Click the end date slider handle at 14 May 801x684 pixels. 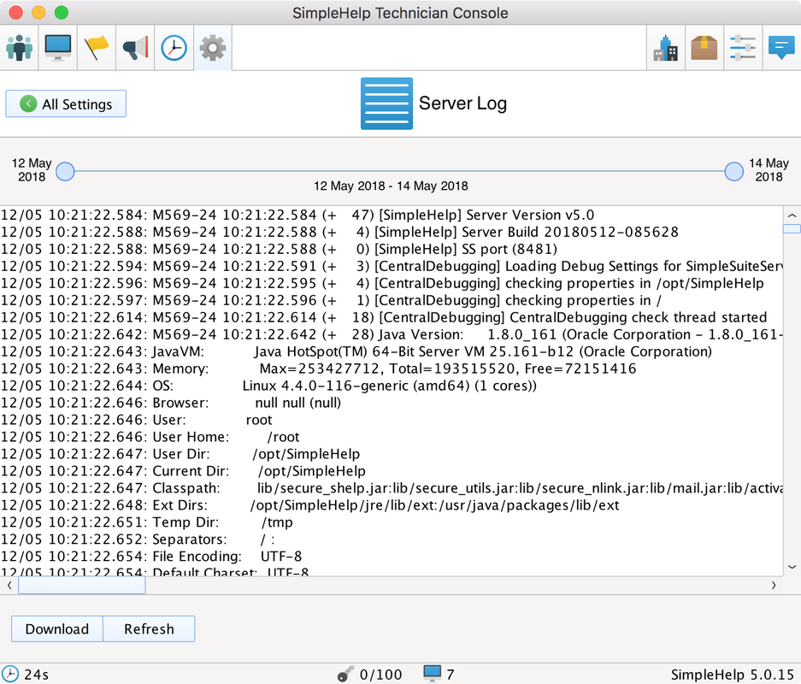coord(734,171)
